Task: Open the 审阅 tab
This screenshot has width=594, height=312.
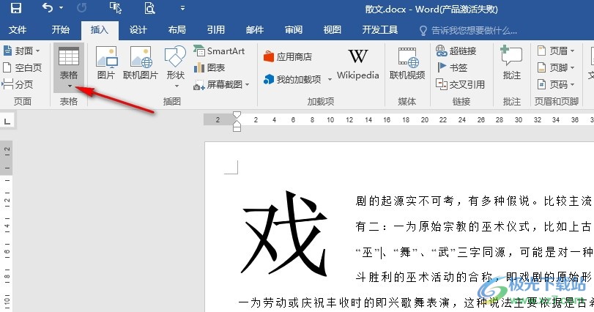Action: pyautogui.click(x=294, y=30)
